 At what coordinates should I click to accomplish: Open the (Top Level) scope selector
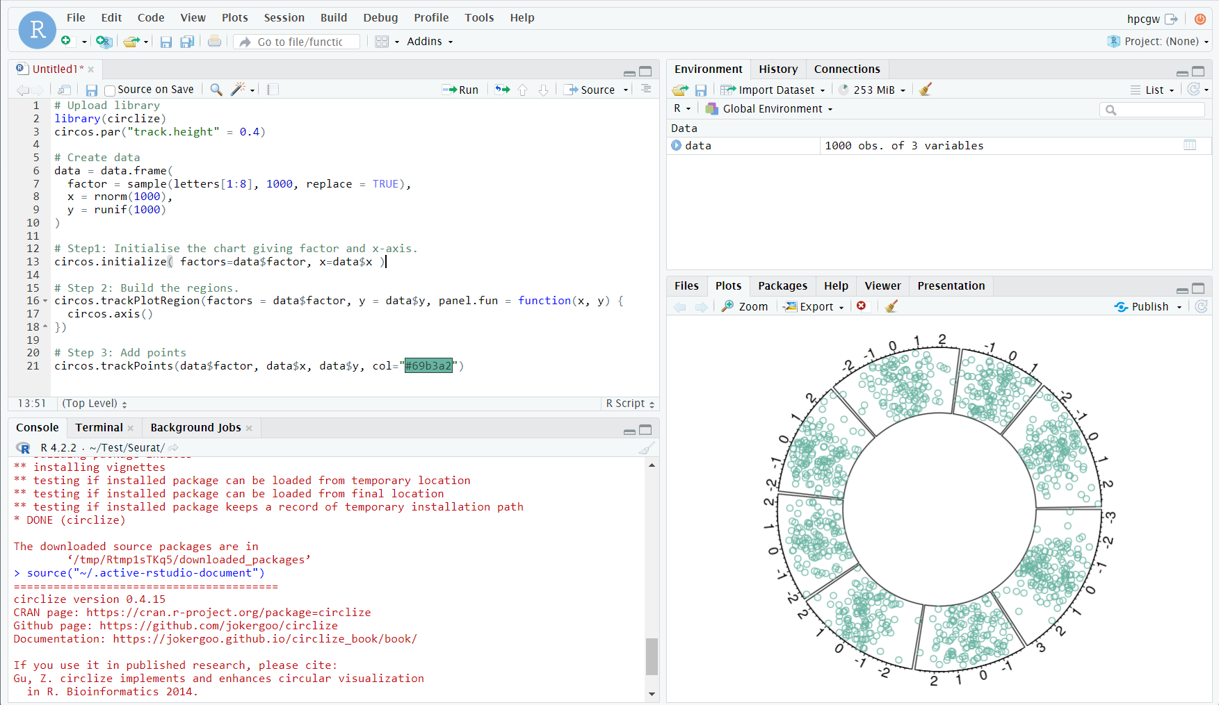point(95,404)
